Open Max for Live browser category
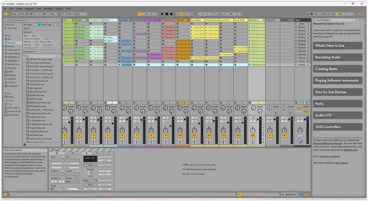368x201 pixels. tap(14, 64)
